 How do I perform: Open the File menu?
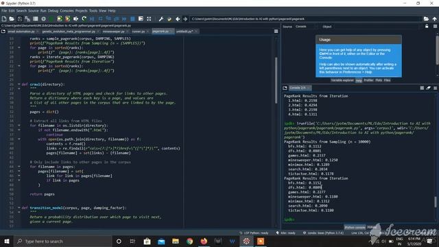point(4,11)
